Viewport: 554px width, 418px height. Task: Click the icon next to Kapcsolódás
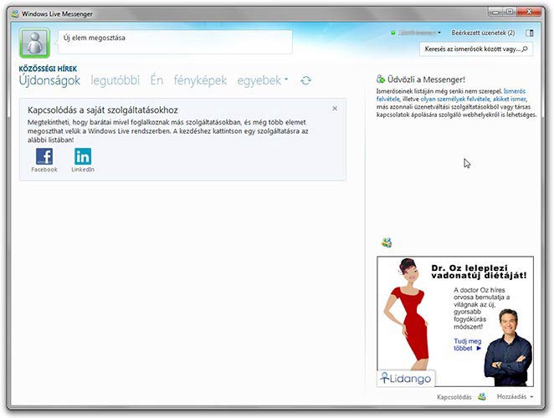[x=482, y=397]
